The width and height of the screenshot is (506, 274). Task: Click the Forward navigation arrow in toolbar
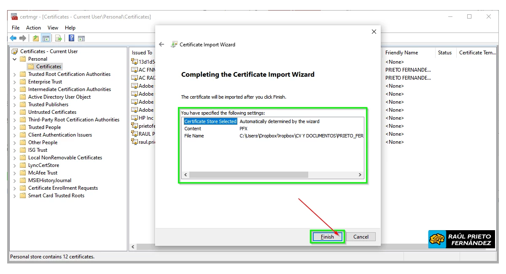pyautogui.click(x=23, y=38)
